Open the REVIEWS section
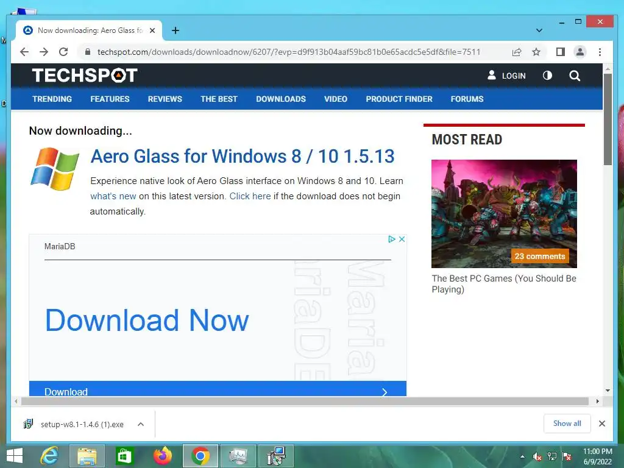624x468 pixels. [165, 99]
